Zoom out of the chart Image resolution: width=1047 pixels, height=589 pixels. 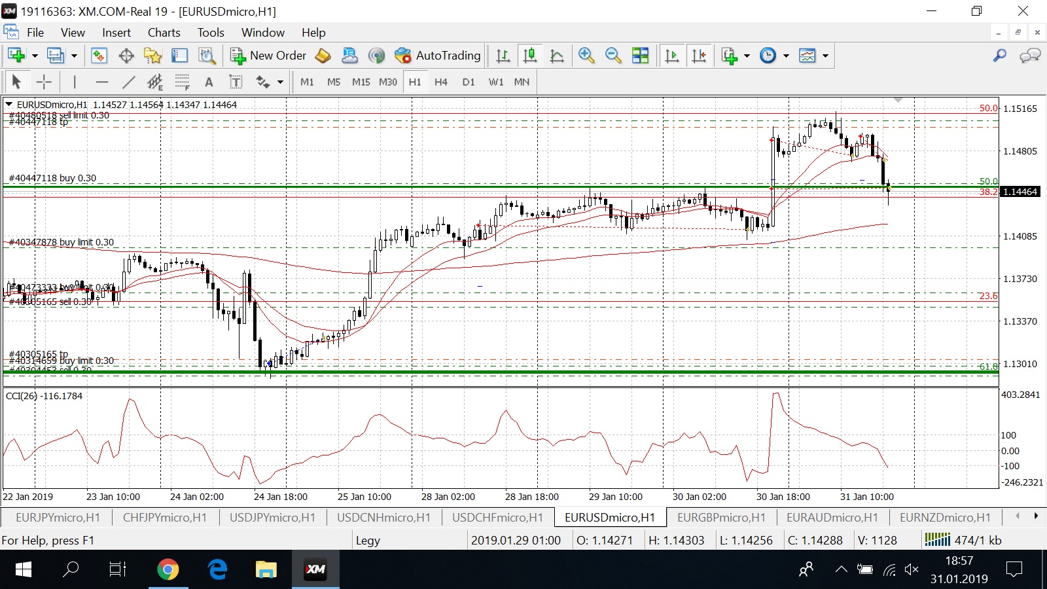[x=613, y=56]
